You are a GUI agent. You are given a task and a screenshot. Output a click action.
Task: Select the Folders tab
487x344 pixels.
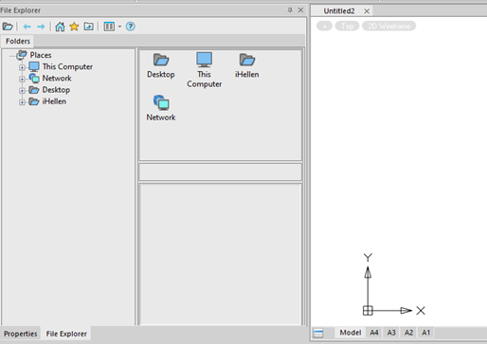(18, 41)
